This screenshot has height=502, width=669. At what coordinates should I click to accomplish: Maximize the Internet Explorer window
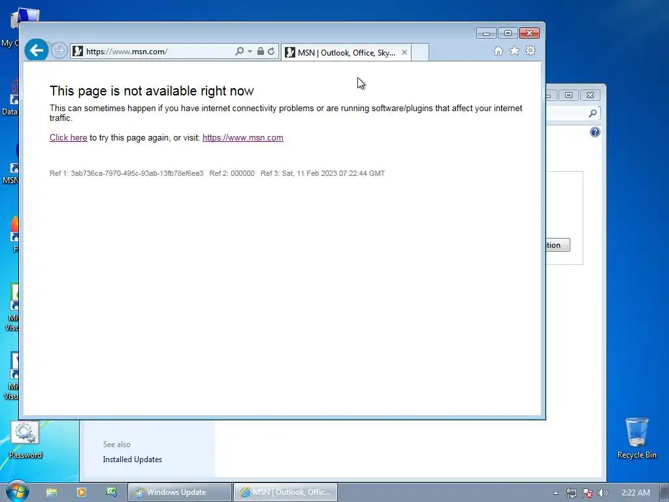[508, 33]
